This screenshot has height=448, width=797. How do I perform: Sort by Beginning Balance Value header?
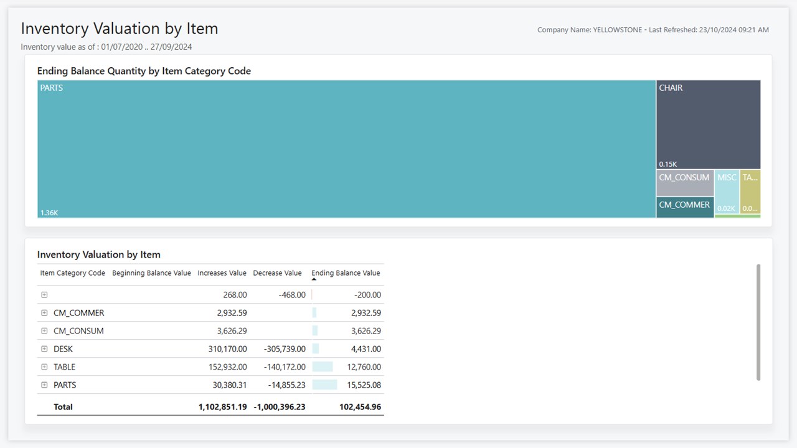click(151, 273)
